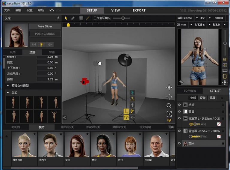
Task: Click the teal pose figure icon
Action: 132,92
